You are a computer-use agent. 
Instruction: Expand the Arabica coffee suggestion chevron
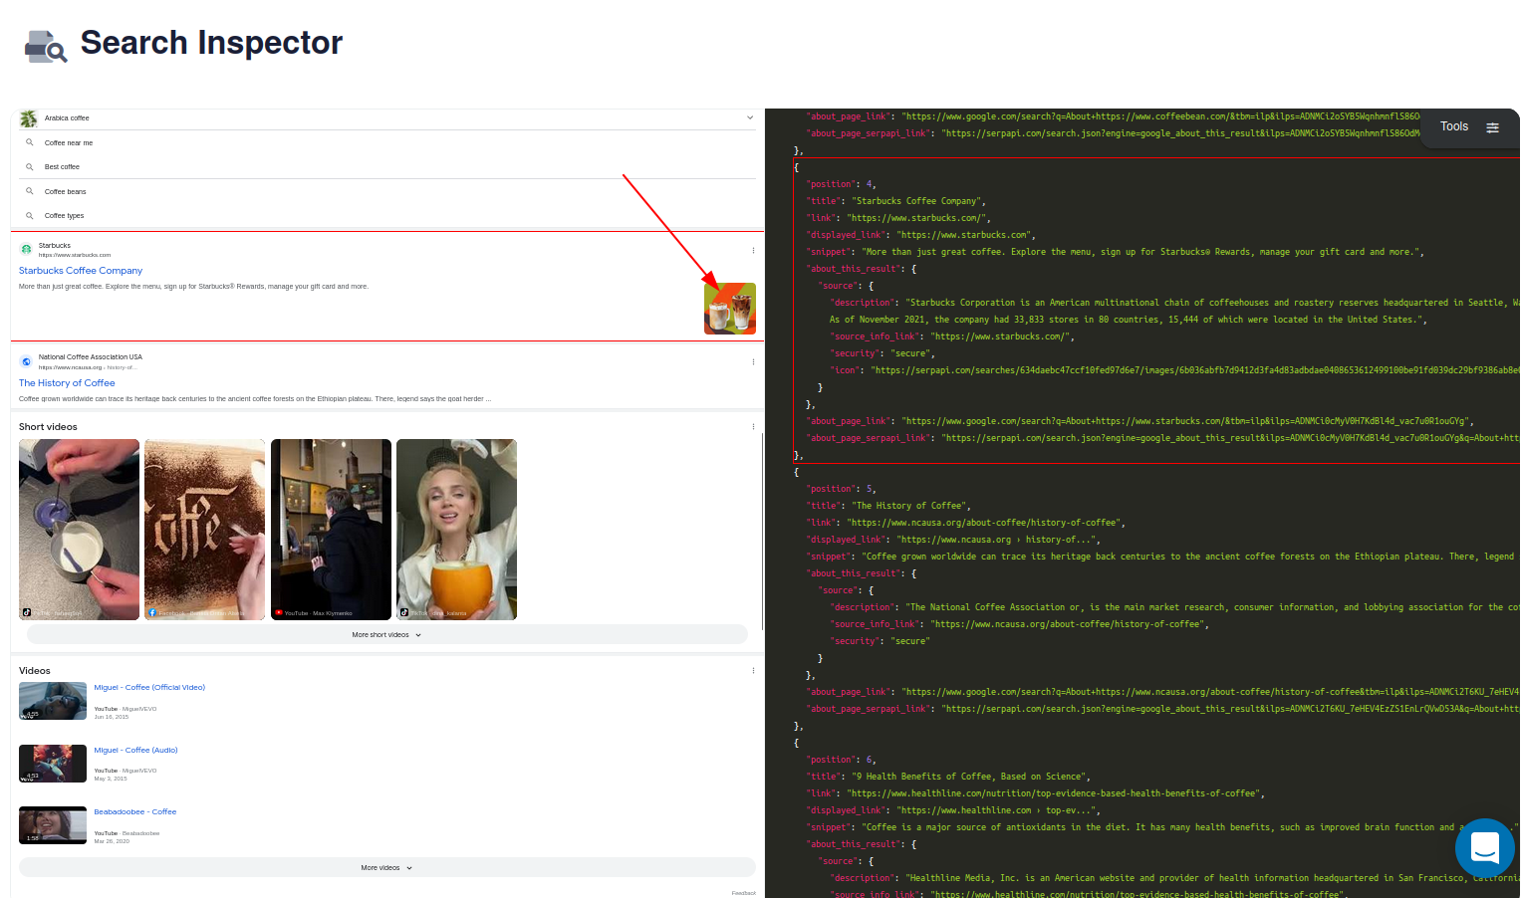point(750,117)
